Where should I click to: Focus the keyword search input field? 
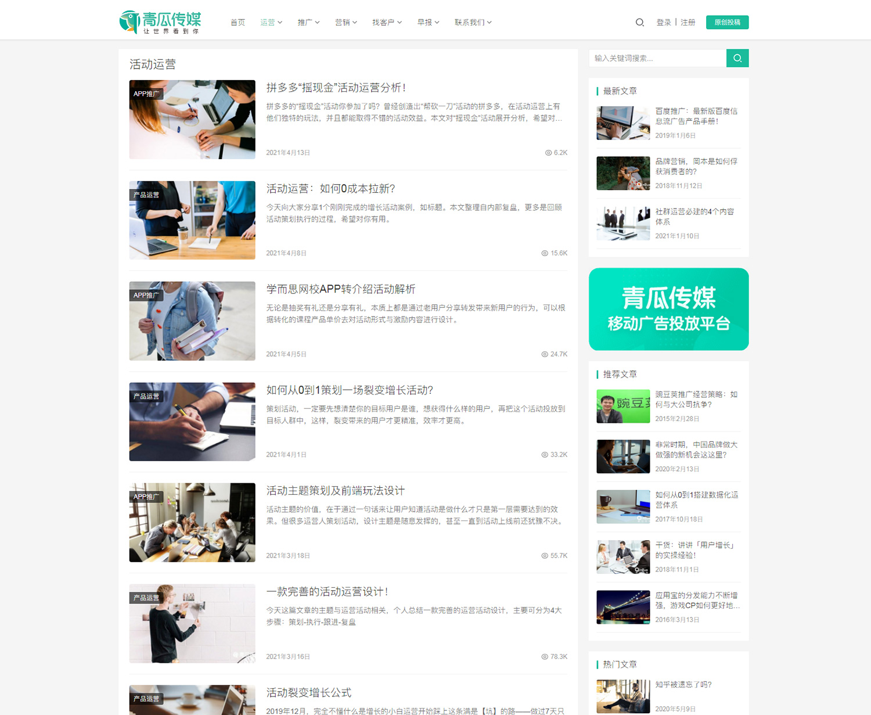tap(657, 58)
